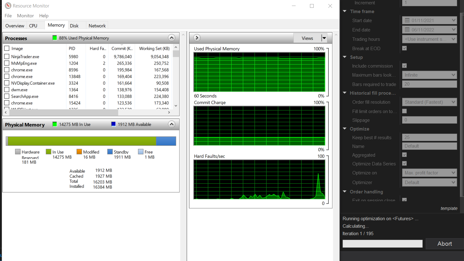Click scroll-down arrow of the process list

tap(176, 106)
